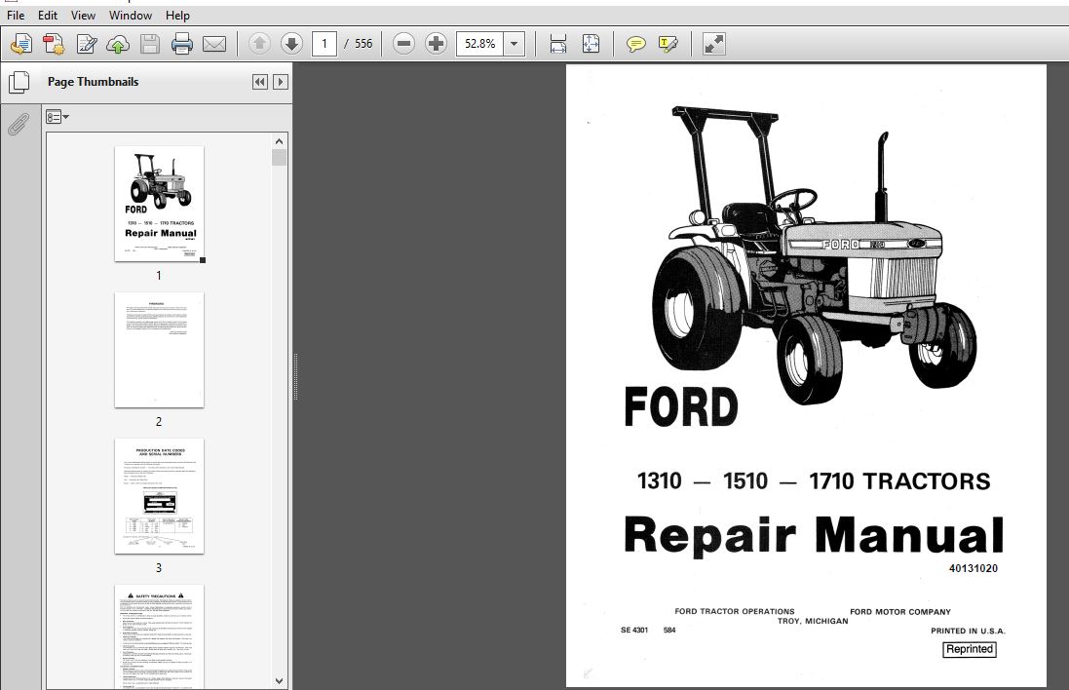Click the read mode expand arrows icon
Image resolution: width=1069 pixels, height=690 pixels.
tap(713, 44)
